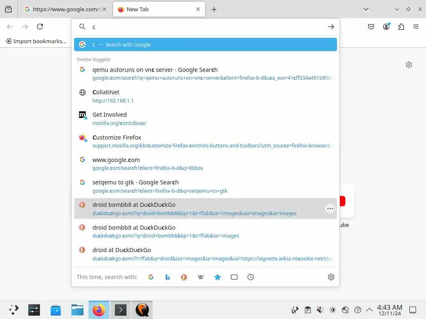Open the application hamburger menu

coord(416,27)
